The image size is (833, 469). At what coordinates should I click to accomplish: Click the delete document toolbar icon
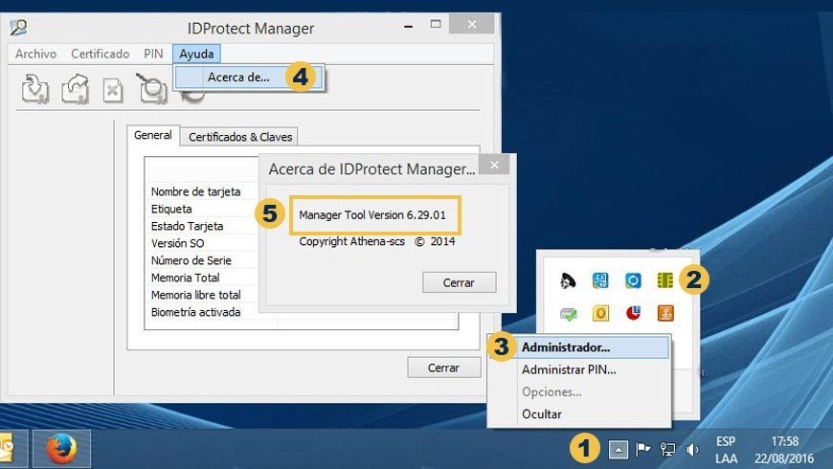113,90
